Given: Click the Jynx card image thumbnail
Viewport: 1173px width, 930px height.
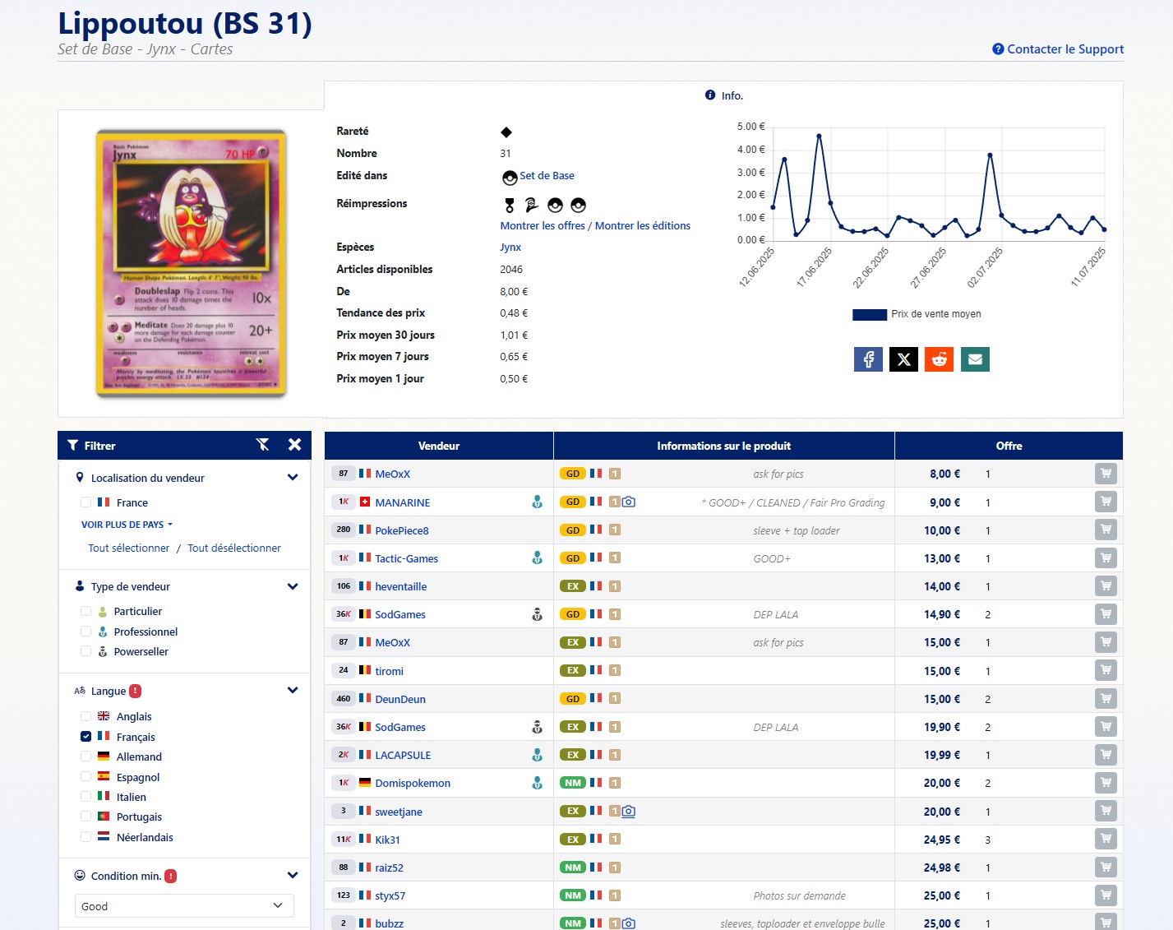Looking at the screenshot, I should (192, 264).
